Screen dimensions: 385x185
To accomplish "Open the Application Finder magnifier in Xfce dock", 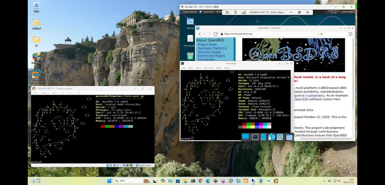I will (x=280, y=137).
